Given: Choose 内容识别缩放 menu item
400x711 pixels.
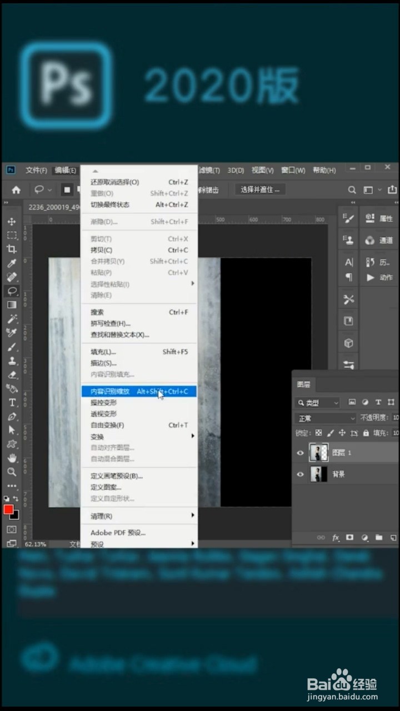Looking at the screenshot, I should click(139, 392).
